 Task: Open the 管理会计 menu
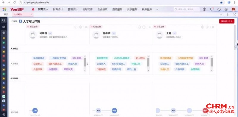73,10
